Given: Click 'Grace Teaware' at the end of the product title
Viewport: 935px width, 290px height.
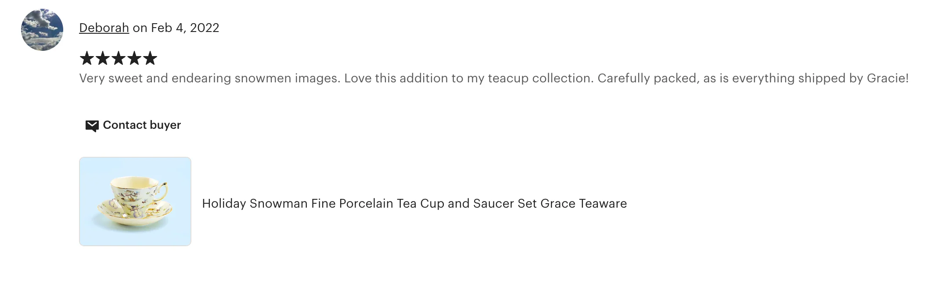Looking at the screenshot, I should pyautogui.click(x=583, y=204).
